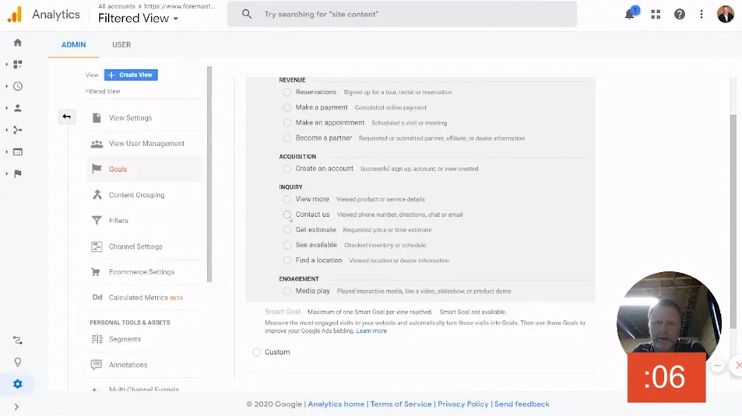The width and height of the screenshot is (742, 416).
Task: Switch to the USER tab
Action: pos(121,45)
